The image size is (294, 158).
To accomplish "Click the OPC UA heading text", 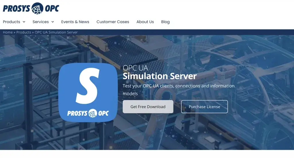I will 136,68.
